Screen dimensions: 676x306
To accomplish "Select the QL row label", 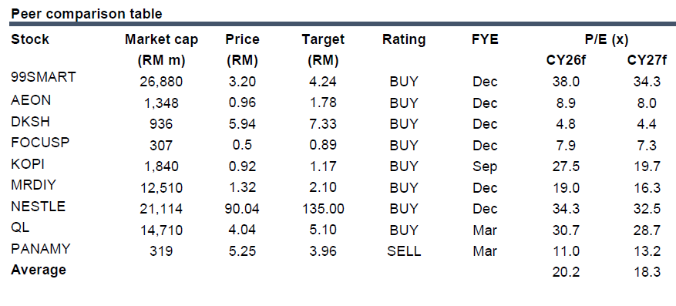I will click(20, 227).
